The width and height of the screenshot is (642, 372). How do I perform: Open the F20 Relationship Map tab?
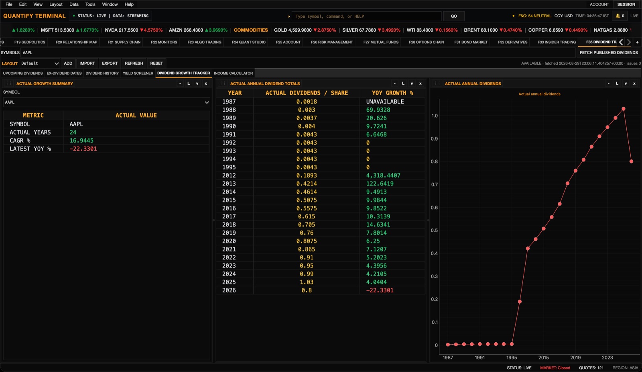click(77, 42)
